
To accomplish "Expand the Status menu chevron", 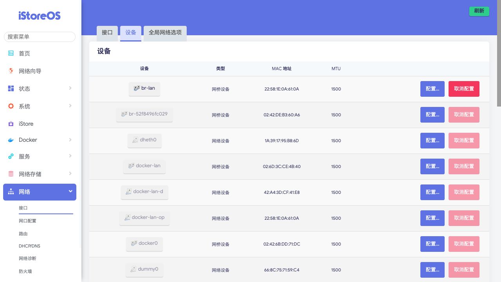I will pos(70,88).
